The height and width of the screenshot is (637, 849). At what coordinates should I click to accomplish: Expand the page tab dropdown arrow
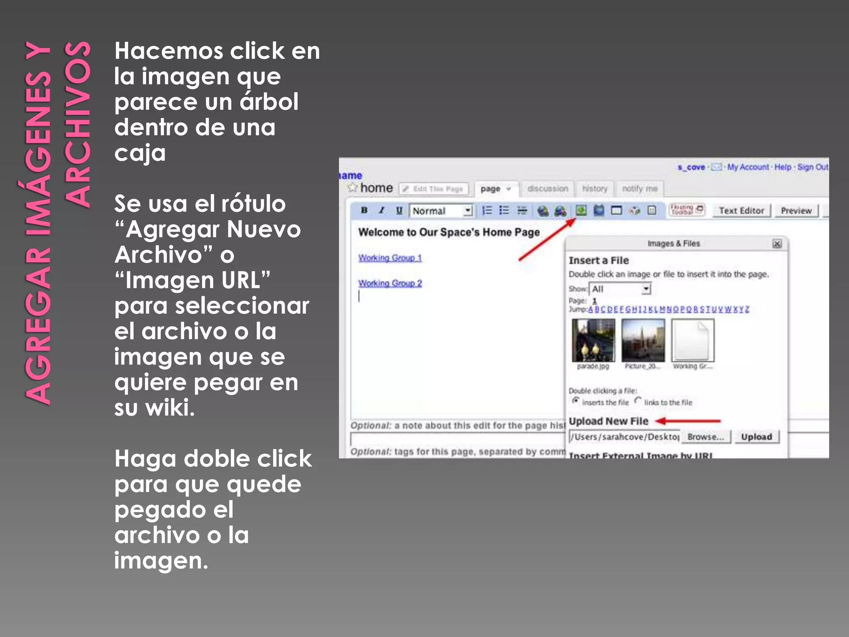(x=508, y=189)
